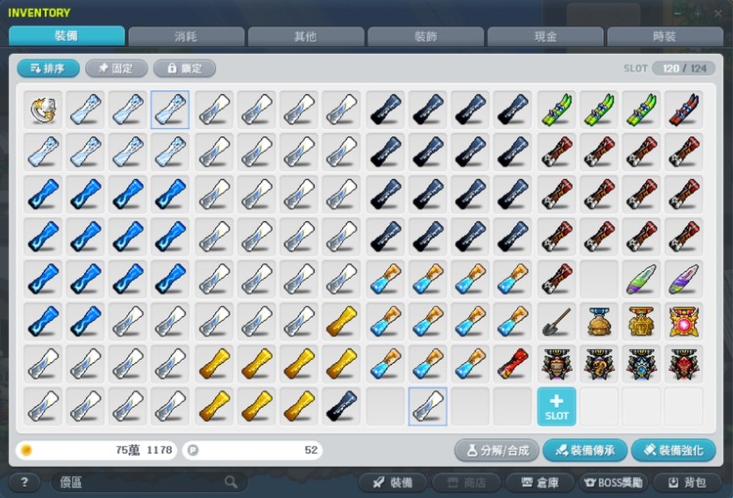Click the 120 / 124 slot counter
This screenshot has height=498, width=733.
point(684,68)
